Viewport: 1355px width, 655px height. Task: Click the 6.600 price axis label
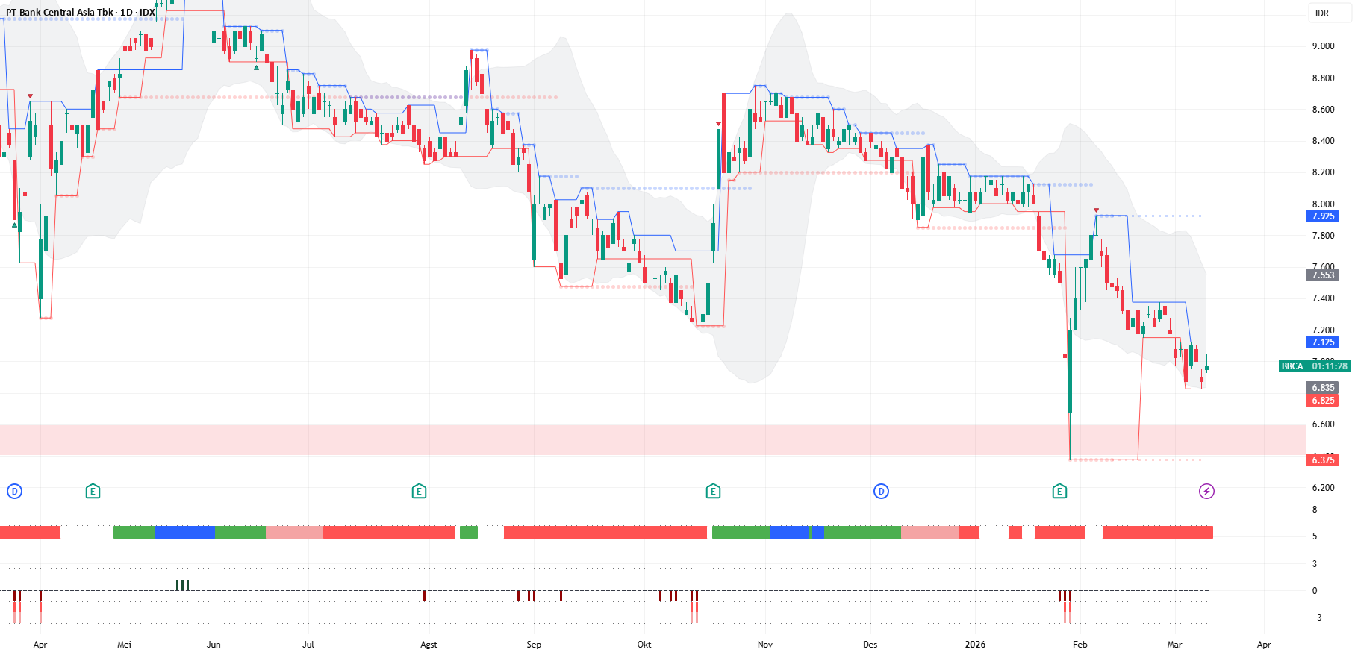(x=1323, y=424)
